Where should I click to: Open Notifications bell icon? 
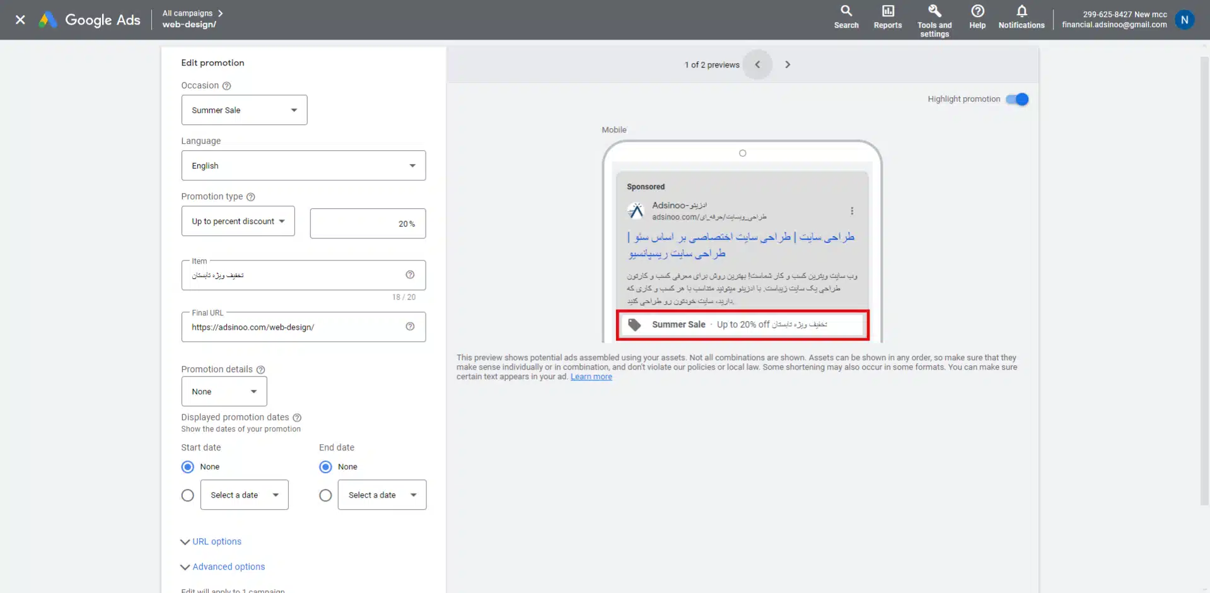point(1021,17)
